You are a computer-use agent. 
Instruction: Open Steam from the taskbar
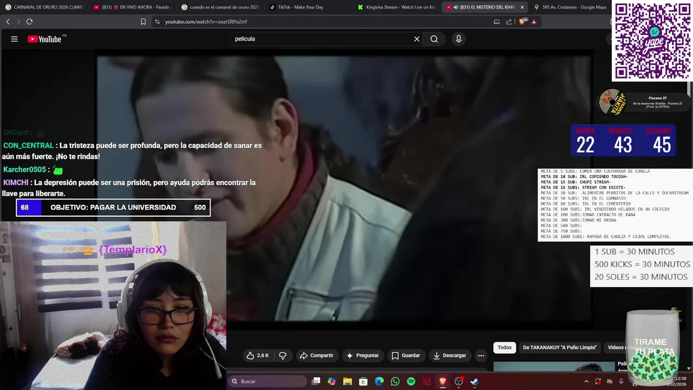tap(474, 381)
